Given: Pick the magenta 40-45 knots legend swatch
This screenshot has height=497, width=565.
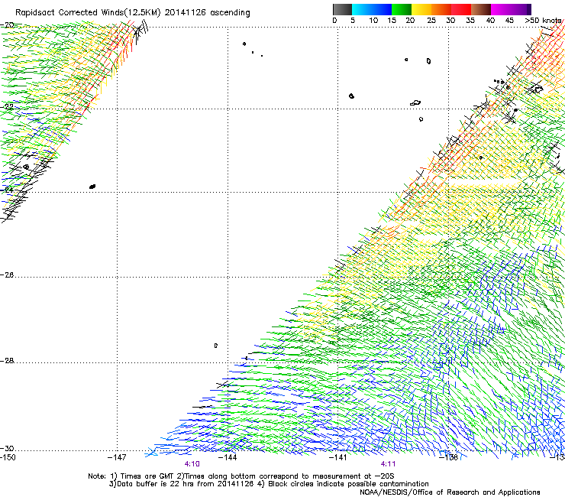Looking at the screenshot, I should click(x=501, y=9).
